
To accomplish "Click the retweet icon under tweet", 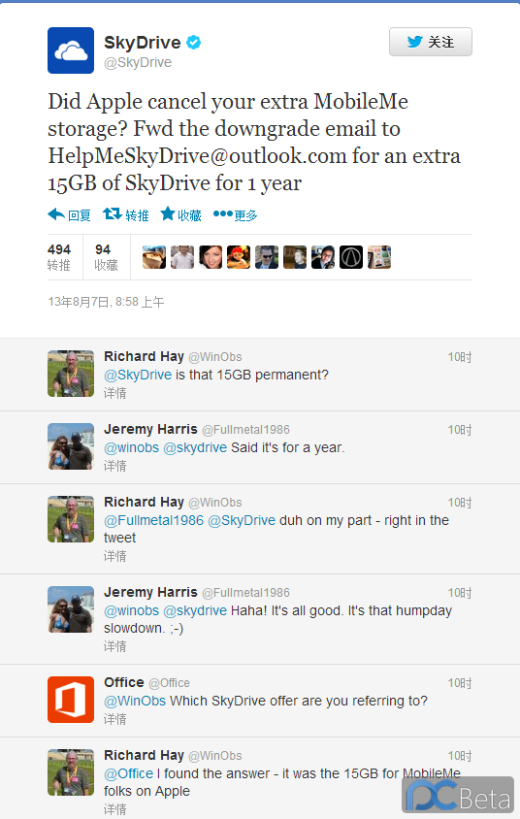I will pyautogui.click(x=112, y=213).
